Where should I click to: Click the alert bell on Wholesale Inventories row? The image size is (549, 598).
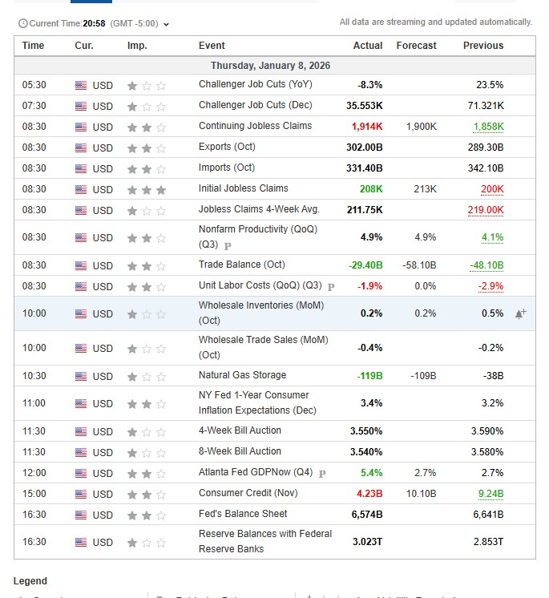pyautogui.click(x=520, y=314)
